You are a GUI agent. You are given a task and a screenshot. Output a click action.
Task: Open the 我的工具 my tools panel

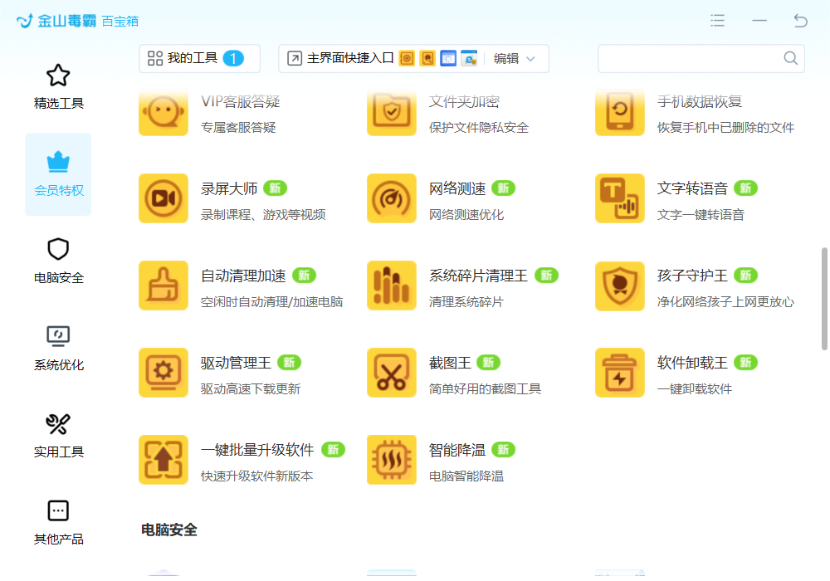[199, 58]
